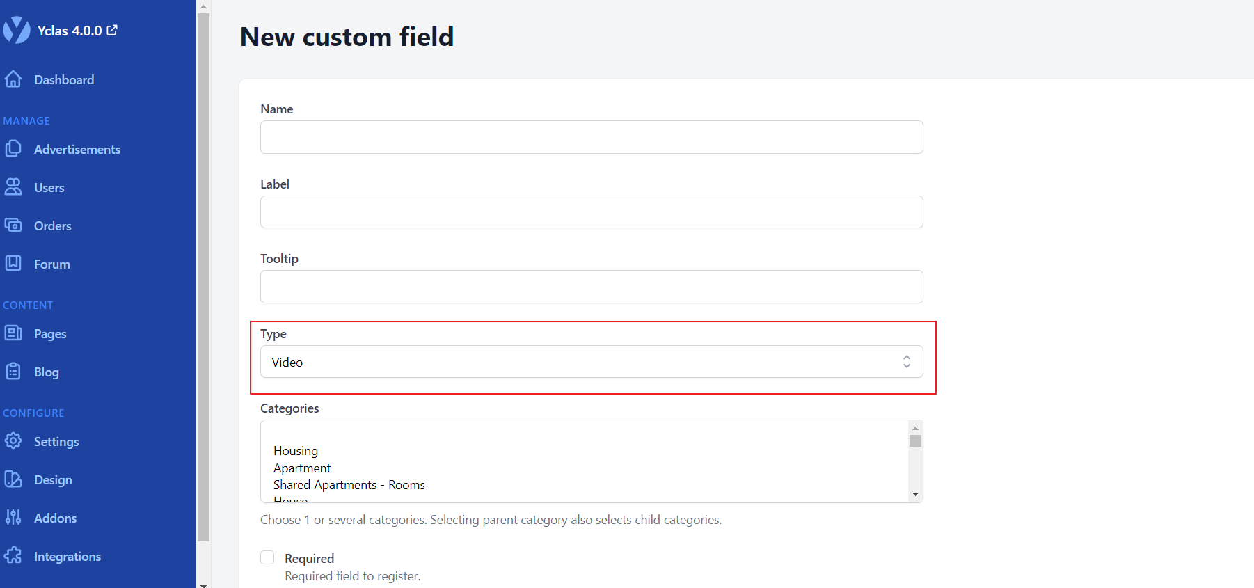This screenshot has width=1254, height=588.
Task: Click the Users sidebar icon
Action: point(13,187)
